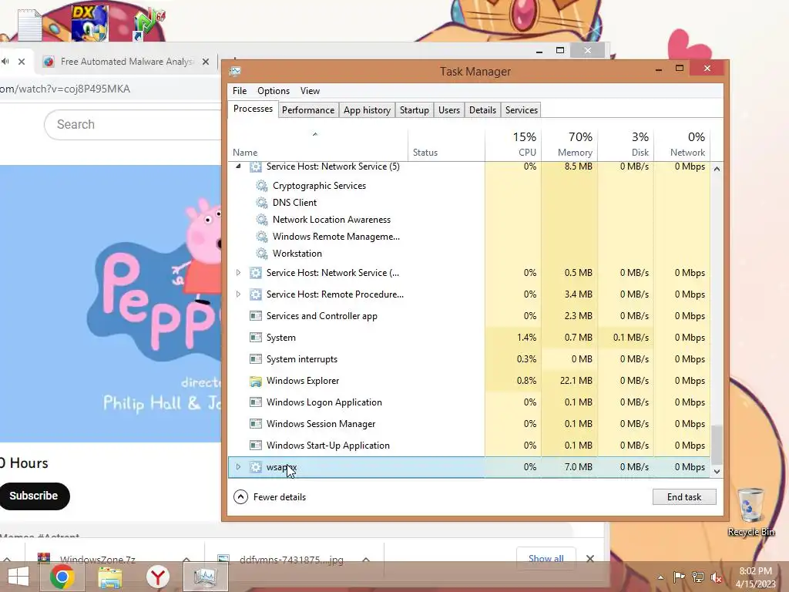This screenshot has height=592, width=789.
Task: Click Task Manager taskbar icon
Action: 205,577
